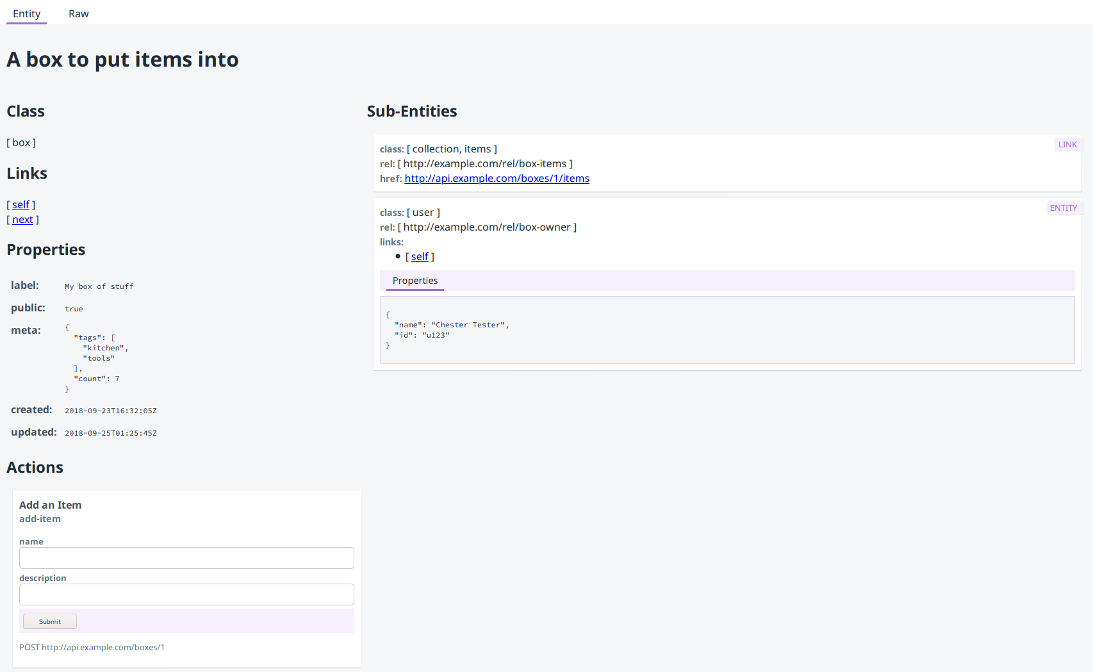Open the boxes/1/items href link

[x=497, y=178]
